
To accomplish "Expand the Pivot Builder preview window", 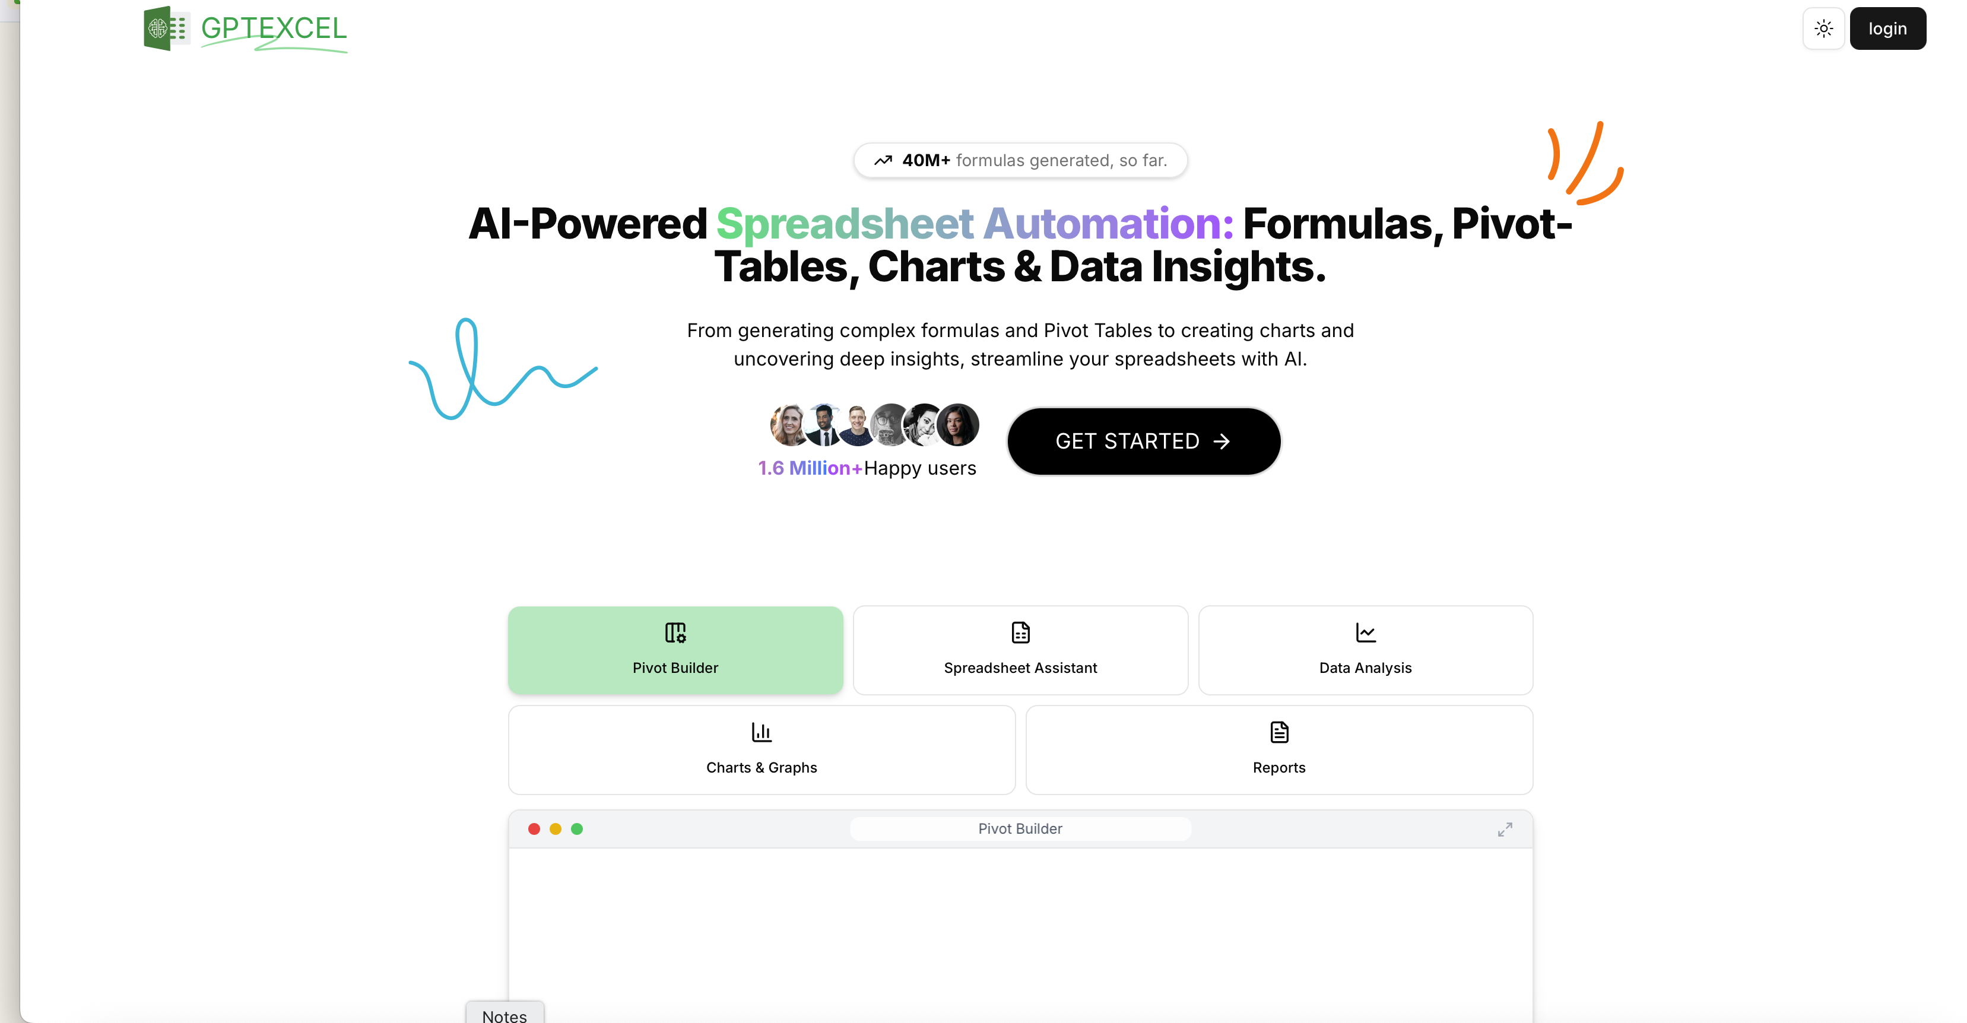I will (1504, 829).
